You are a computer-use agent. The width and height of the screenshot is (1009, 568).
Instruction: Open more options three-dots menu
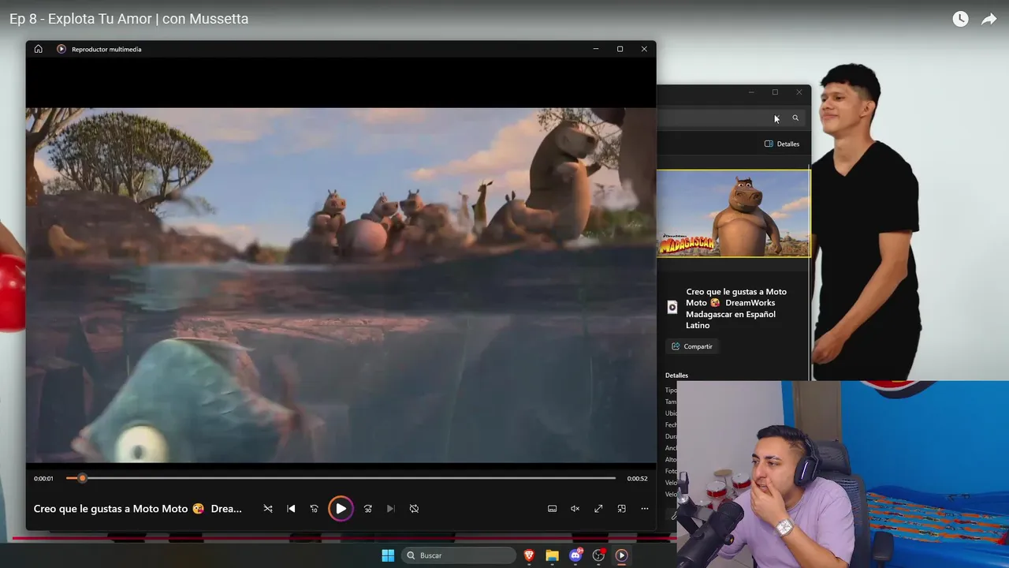pyautogui.click(x=645, y=509)
